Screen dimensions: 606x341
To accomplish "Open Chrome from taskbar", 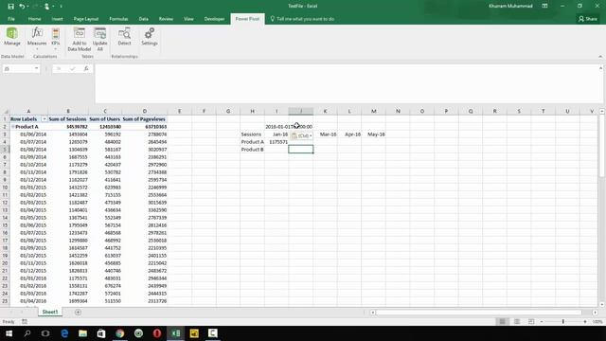I will click(120, 333).
